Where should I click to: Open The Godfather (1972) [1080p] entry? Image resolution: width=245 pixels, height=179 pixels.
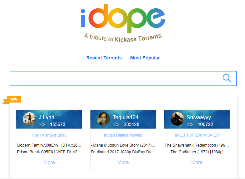(x=197, y=152)
